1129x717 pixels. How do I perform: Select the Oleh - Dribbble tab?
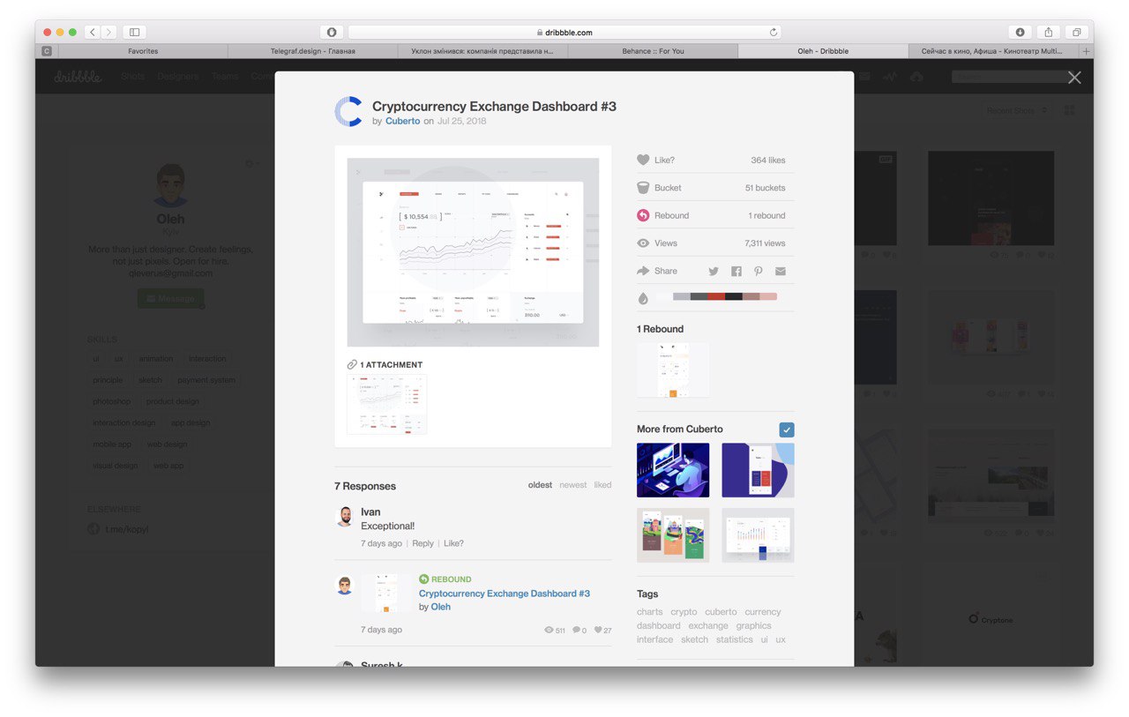823,51
